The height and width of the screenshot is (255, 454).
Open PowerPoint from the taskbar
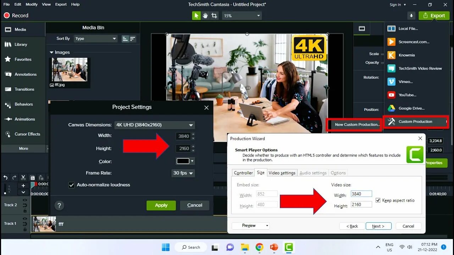pyautogui.click(x=274, y=247)
